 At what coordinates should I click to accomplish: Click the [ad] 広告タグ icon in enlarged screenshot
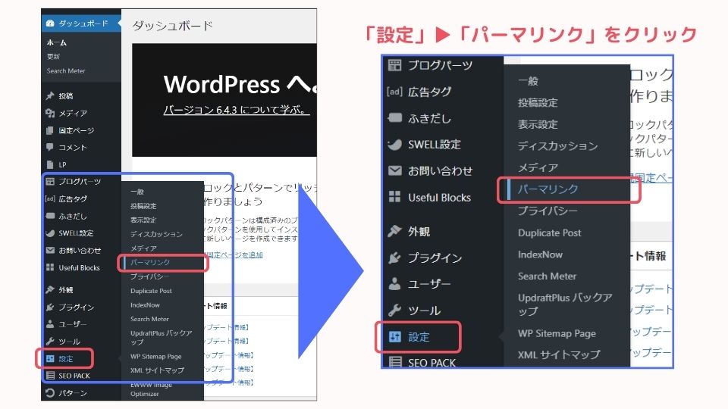(x=394, y=92)
